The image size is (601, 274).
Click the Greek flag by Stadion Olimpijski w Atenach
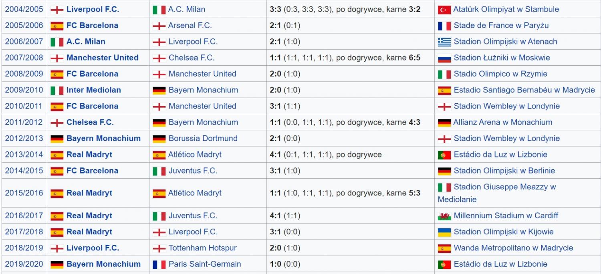444,42
